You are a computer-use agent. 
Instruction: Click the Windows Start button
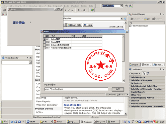click(x=4, y=122)
